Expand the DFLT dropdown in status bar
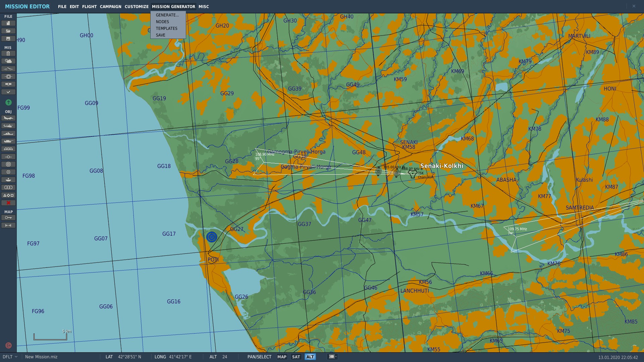The width and height of the screenshot is (644, 362). coord(10,357)
